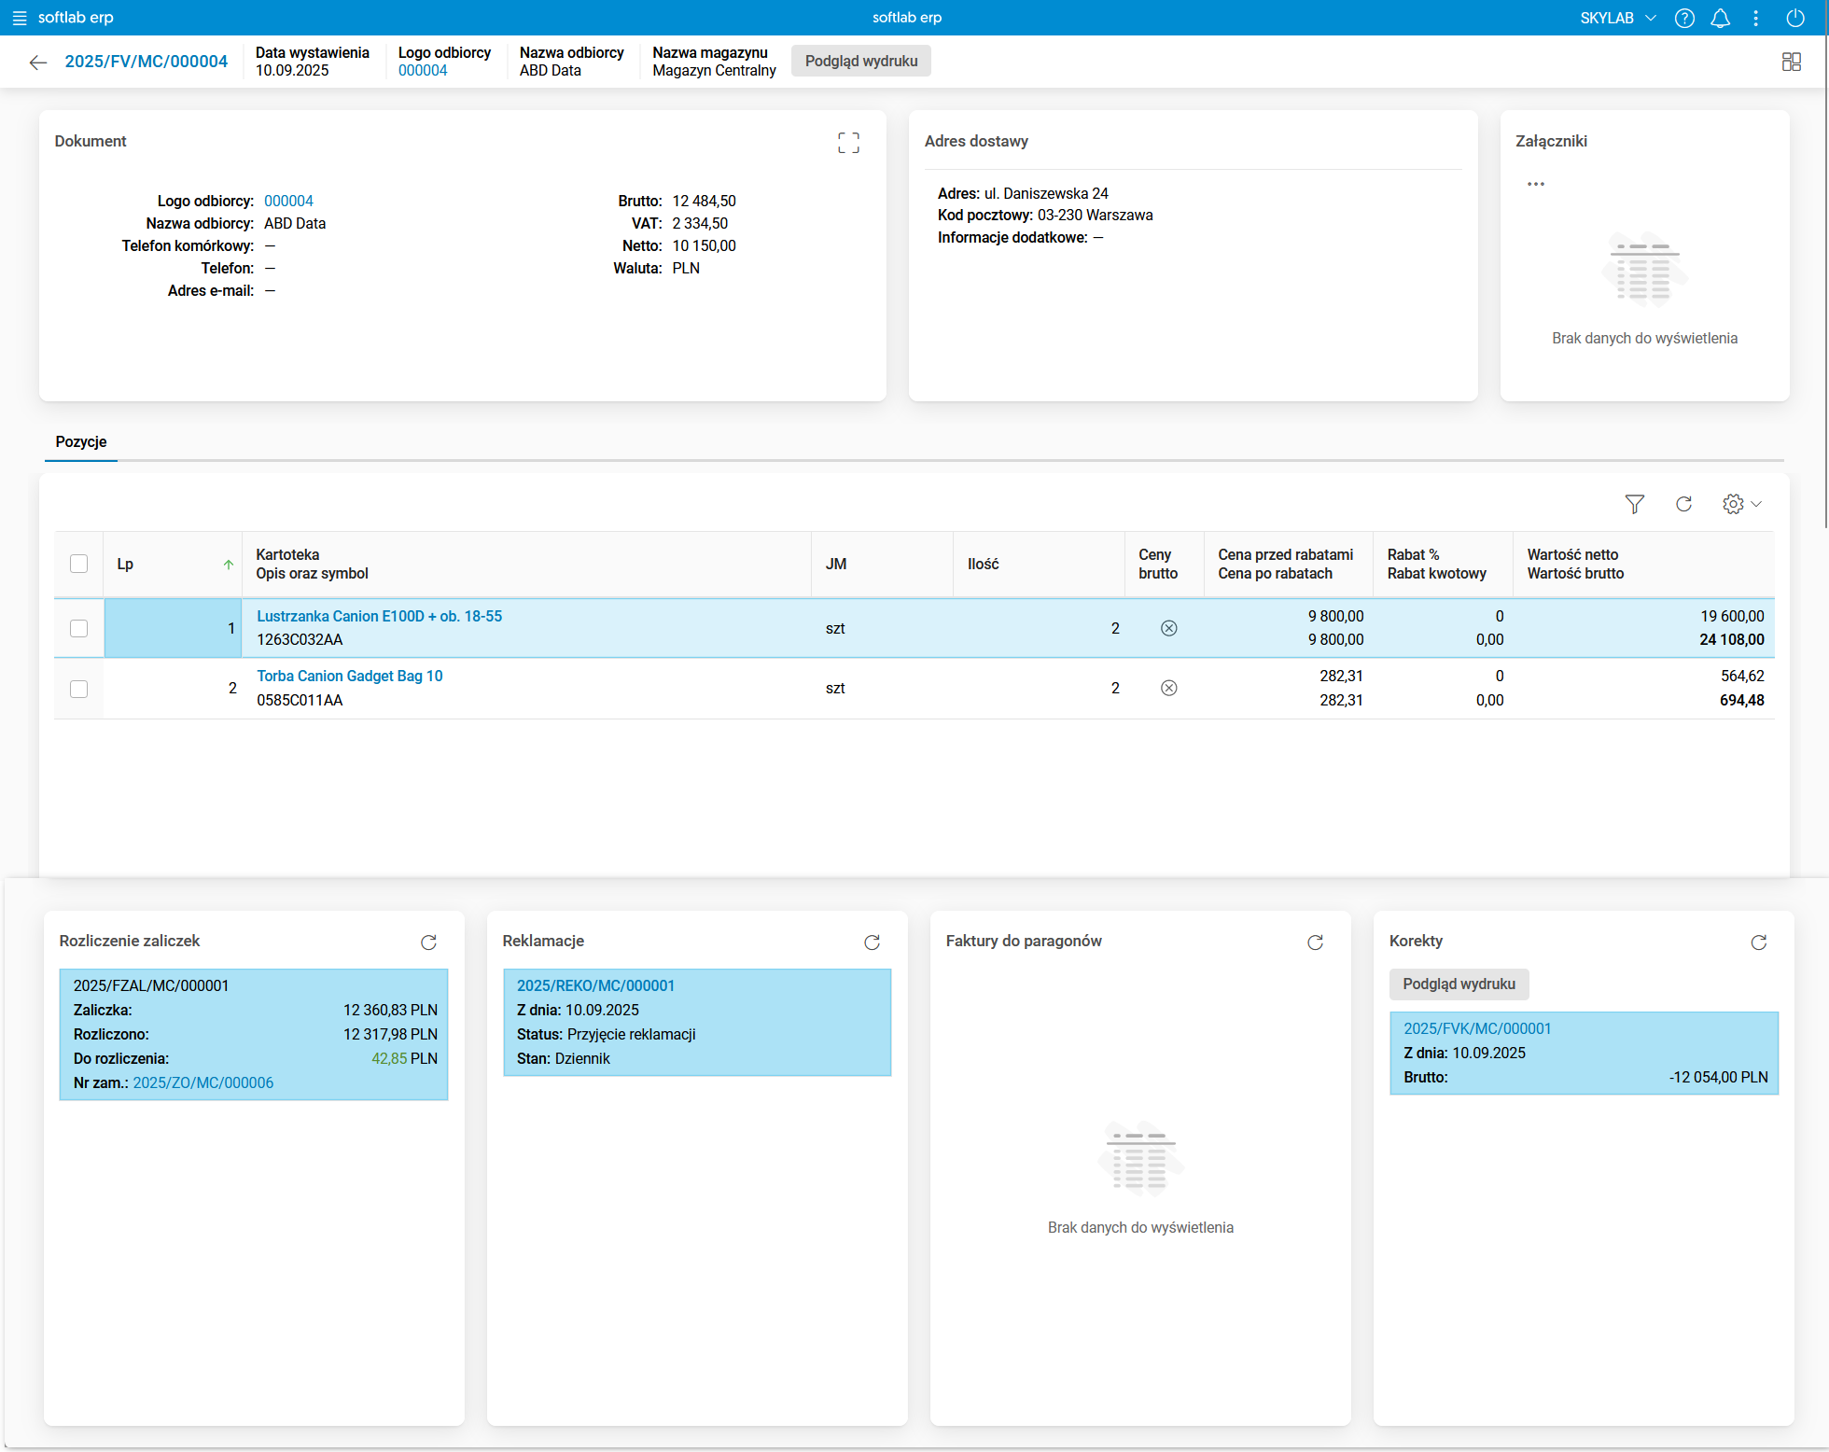This screenshot has height=1452, width=1829.
Task: Click the power logout icon
Action: tap(1794, 18)
